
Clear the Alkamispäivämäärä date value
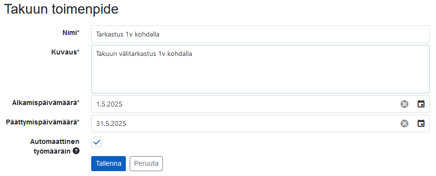point(404,104)
